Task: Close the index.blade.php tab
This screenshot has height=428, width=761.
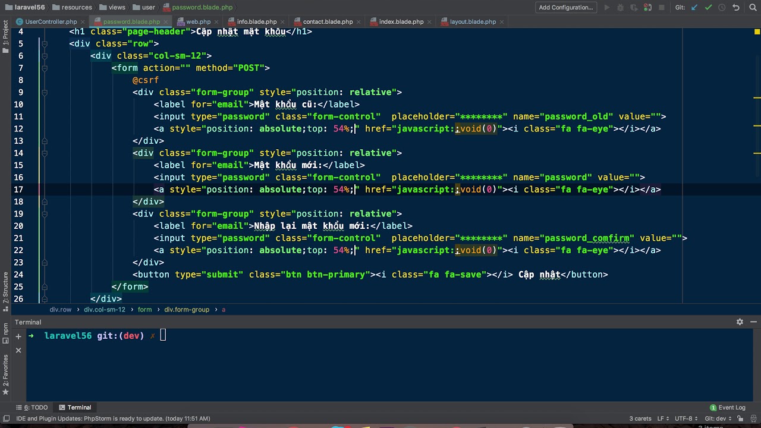Action: (x=429, y=22)
